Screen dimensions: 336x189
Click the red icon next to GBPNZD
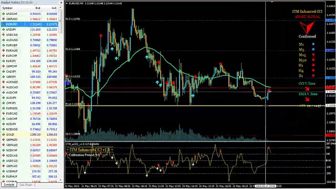click(3, 140)
